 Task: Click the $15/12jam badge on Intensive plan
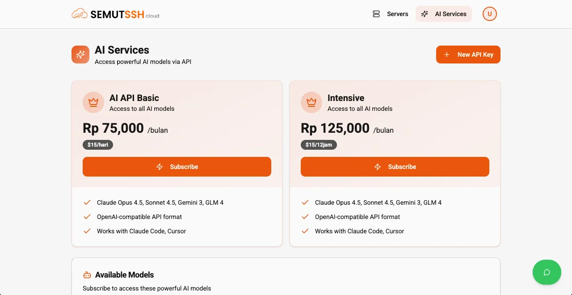coord(319,144)
